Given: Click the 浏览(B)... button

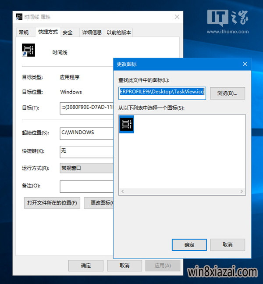Looking at the screenshot, I should click(227, 93).
